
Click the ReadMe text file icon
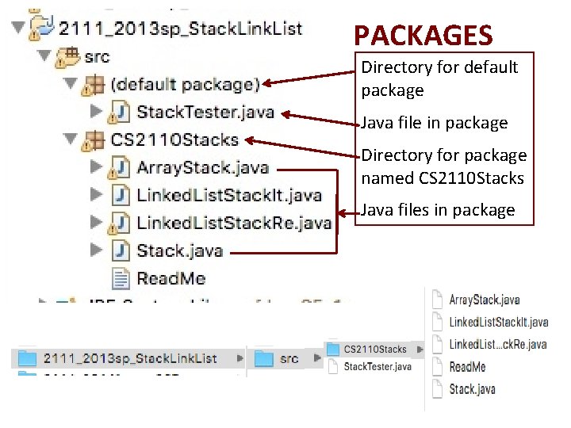pos(121,278)
